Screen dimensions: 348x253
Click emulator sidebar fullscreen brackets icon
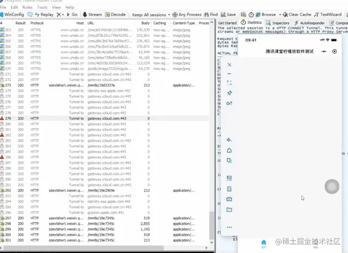point(229,83)
